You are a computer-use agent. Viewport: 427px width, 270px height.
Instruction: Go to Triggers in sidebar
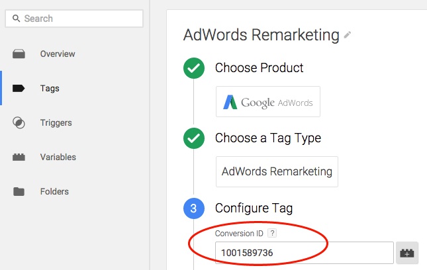(56, 123)
